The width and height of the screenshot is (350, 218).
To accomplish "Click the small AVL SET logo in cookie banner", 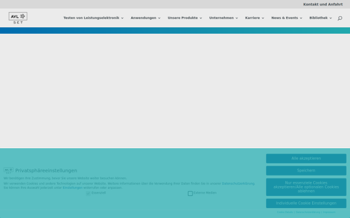I will point(9,170).
